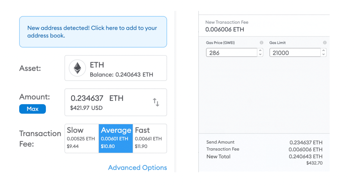356x186 pixels.
Task: Select the Slow transaction fee option
Action: tap(82, 138)
